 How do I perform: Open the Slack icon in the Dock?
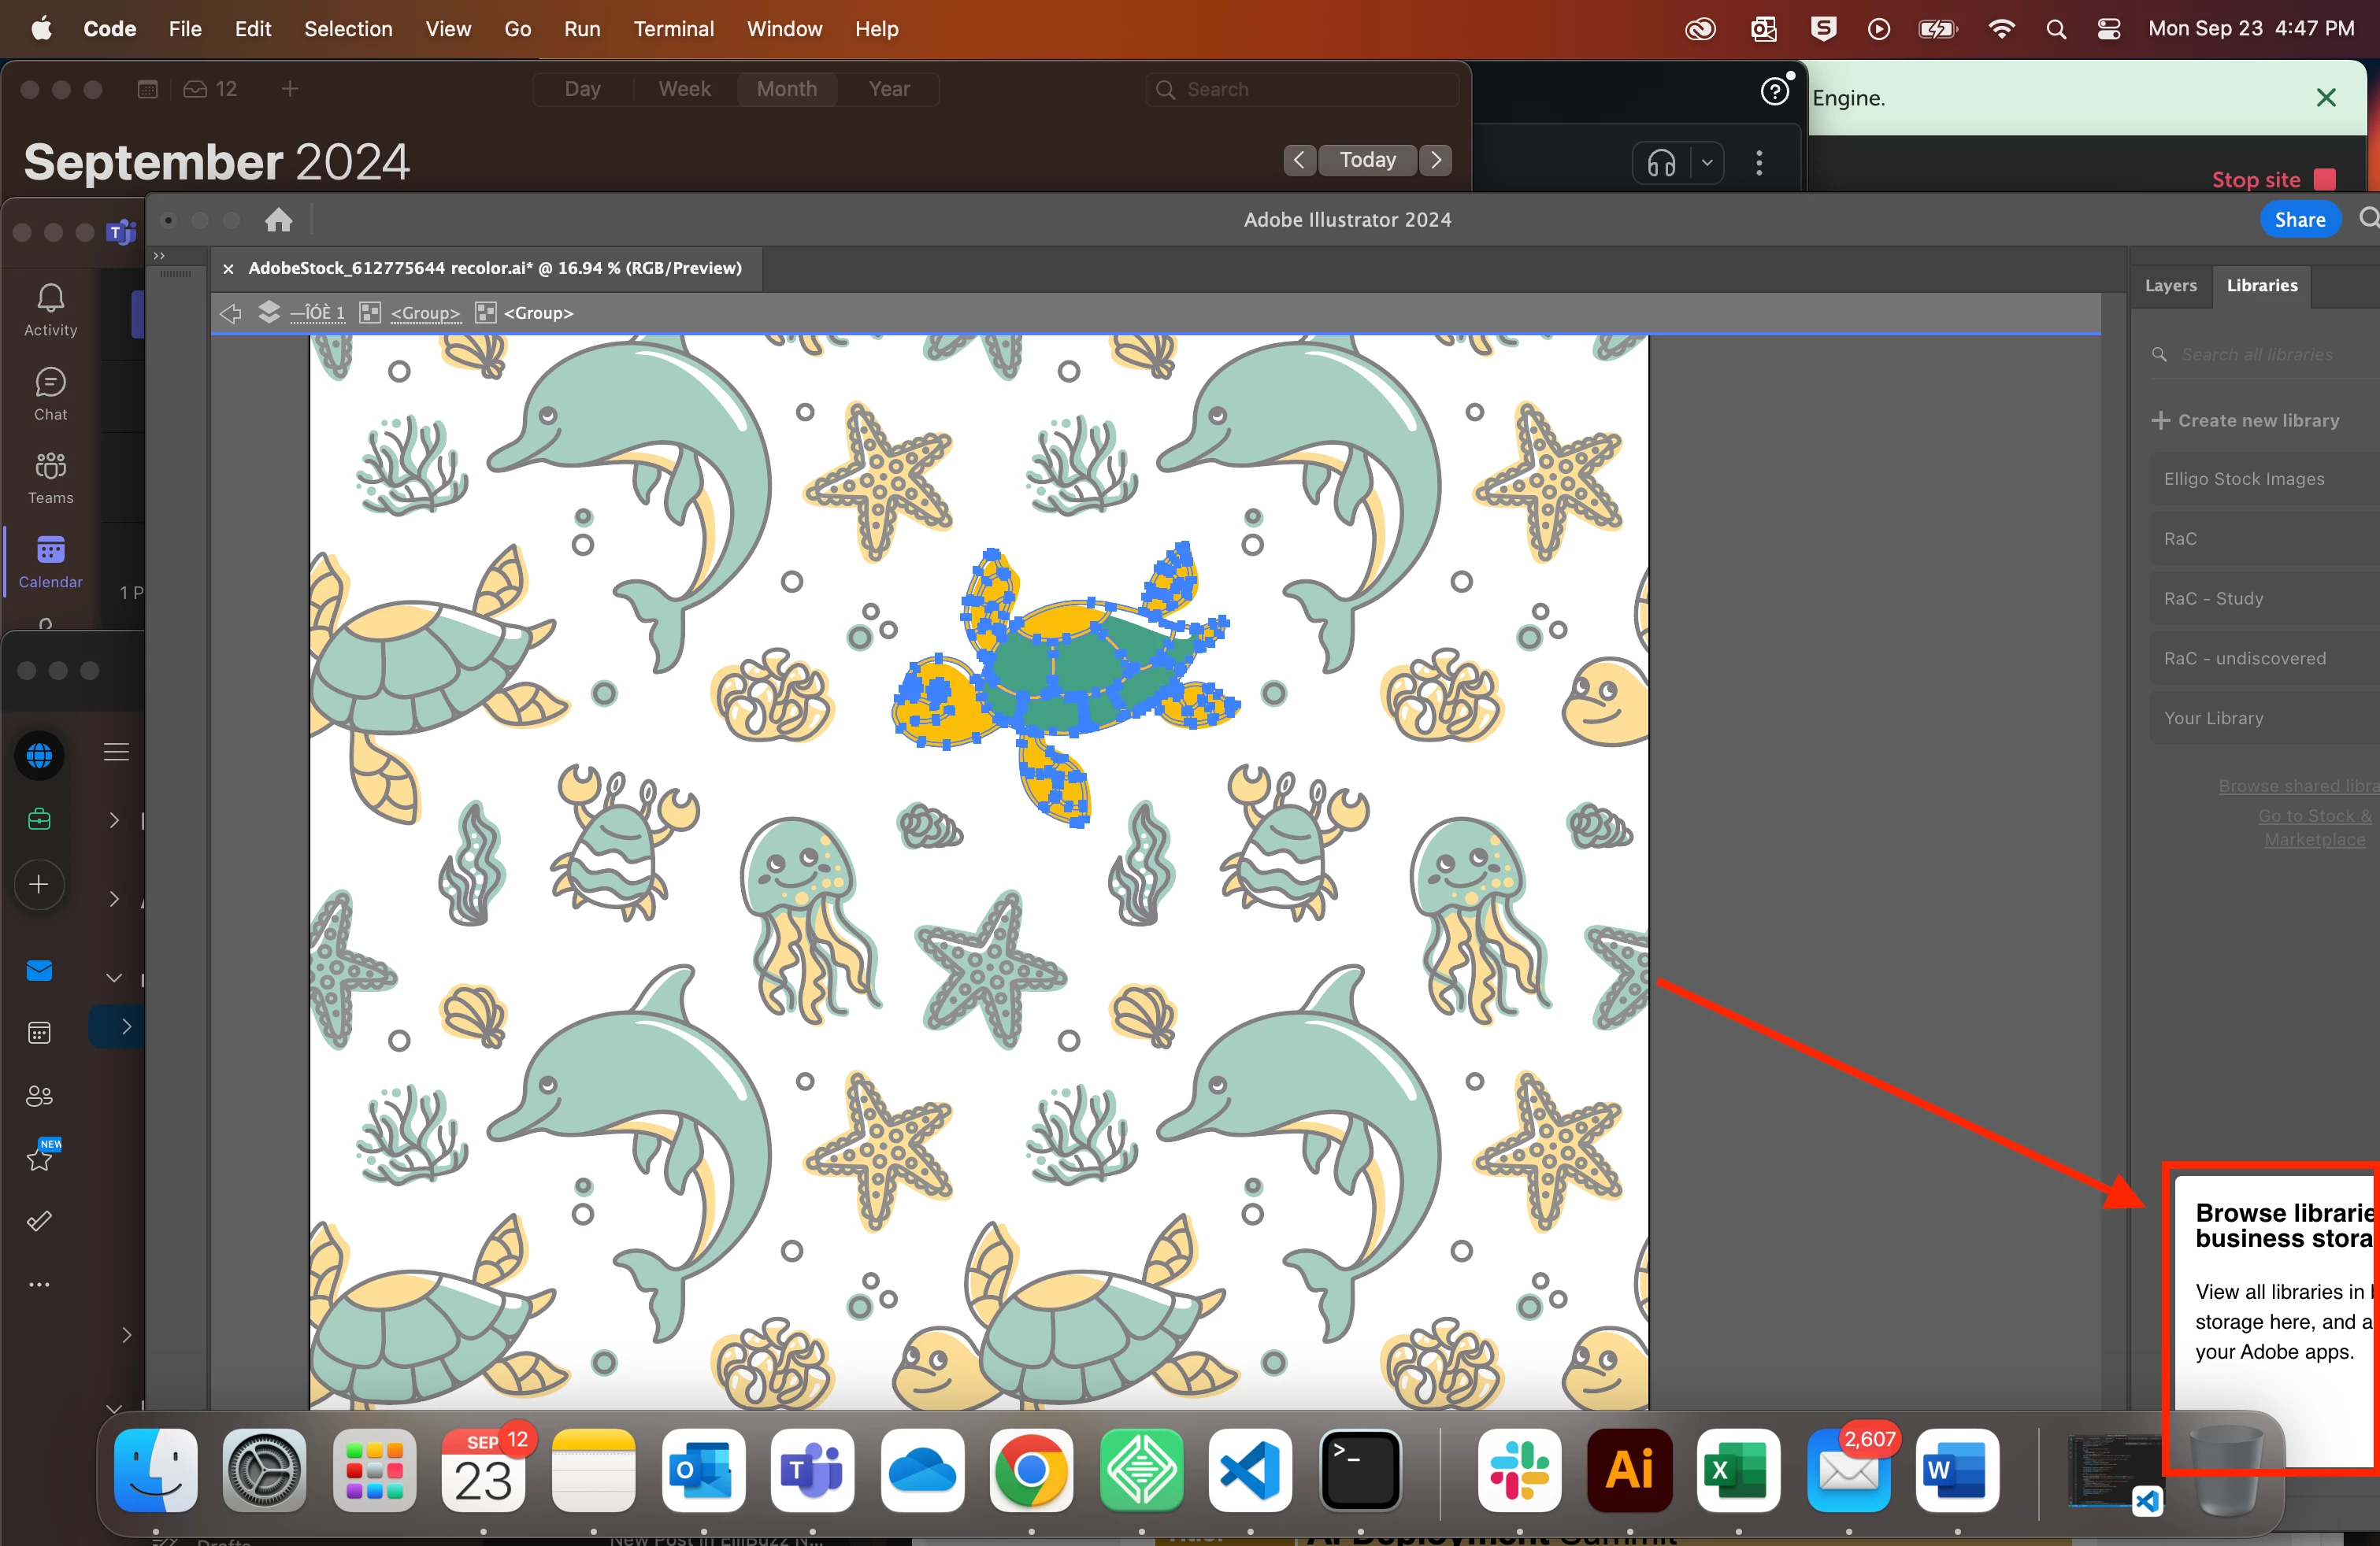(1519, 1470)
